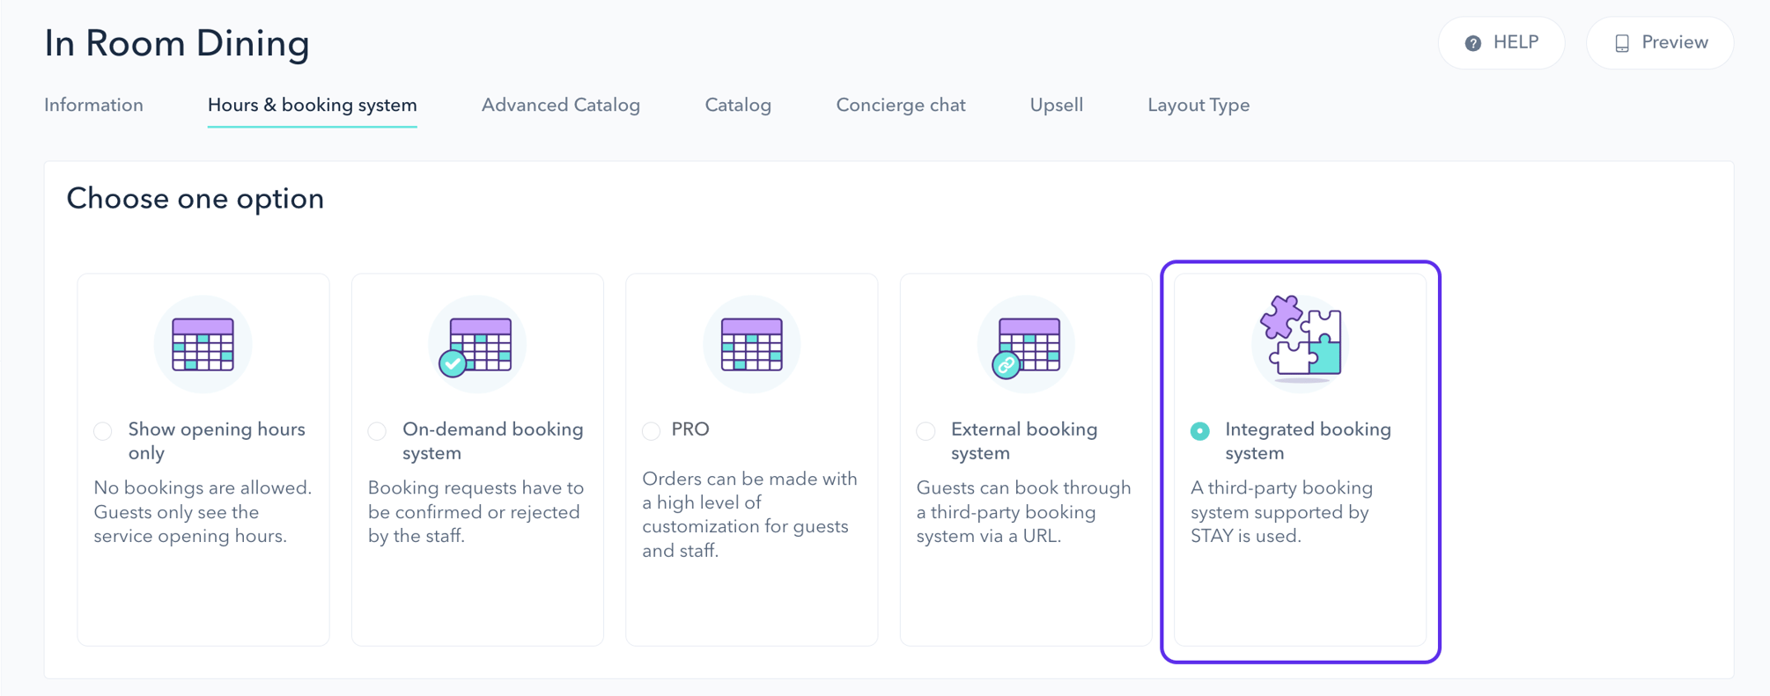Select the On-demand booking system radio button
The height and width of the screenshot is (696, 1770).
(x=377, y=430)
